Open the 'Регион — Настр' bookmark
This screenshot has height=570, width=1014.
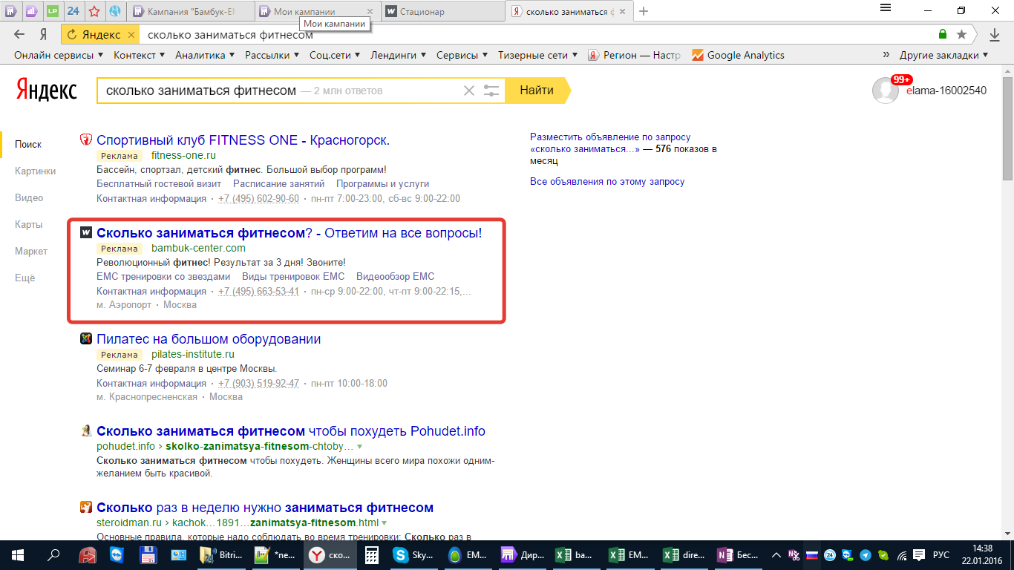(634, 55)
